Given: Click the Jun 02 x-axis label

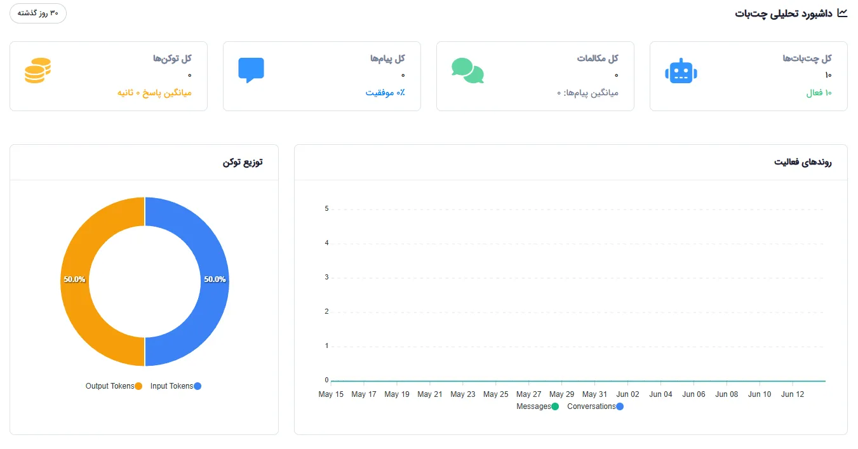Looking at the screenshot, I should pos(627,394).
